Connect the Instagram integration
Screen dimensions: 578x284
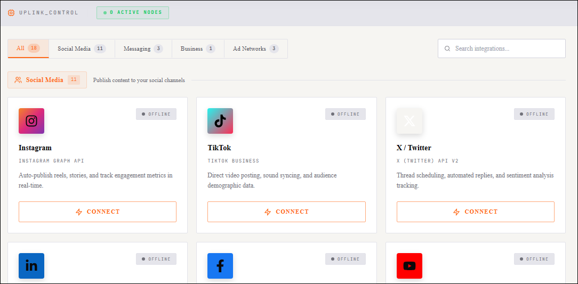coord(98,212)
